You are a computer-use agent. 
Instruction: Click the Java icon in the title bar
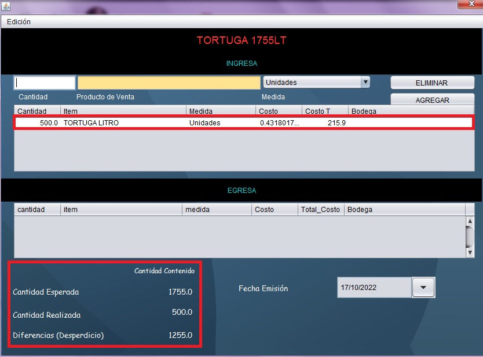6,6
